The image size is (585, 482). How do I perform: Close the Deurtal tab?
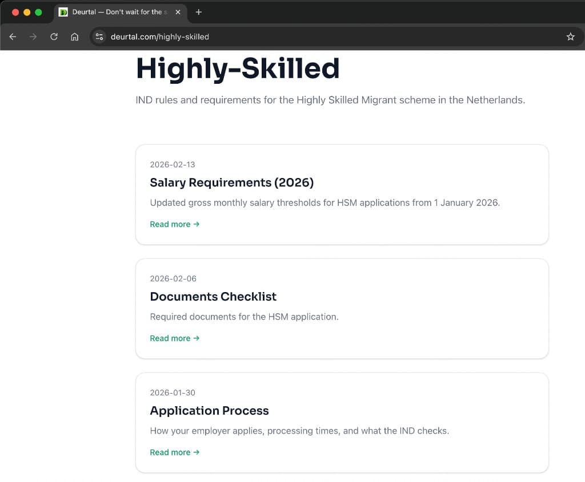pos(177,12)
